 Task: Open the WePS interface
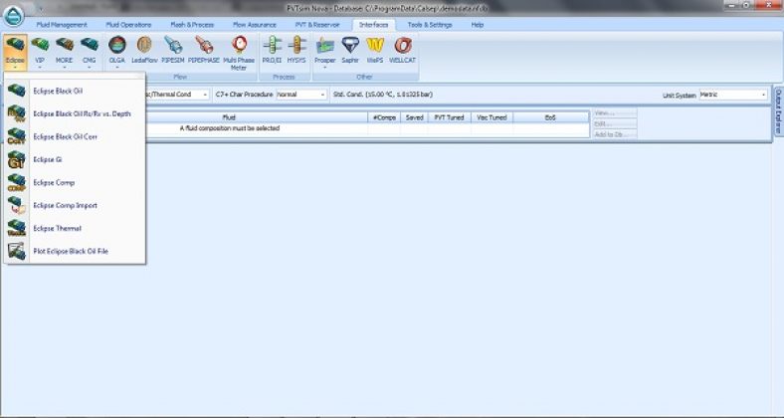pos(375,50)
